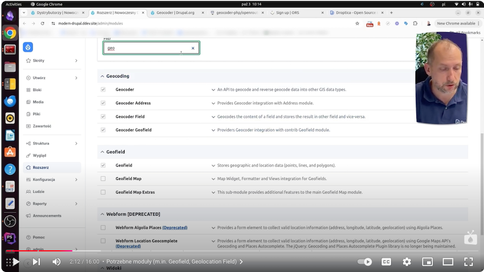Toggle closed captions CC button

pyautogui.click(x=386, y=262)
